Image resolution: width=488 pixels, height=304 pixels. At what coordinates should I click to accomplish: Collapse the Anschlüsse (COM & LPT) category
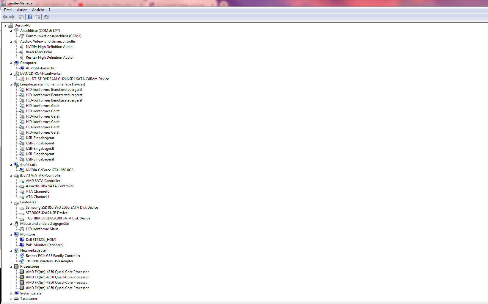pos(11,31)
